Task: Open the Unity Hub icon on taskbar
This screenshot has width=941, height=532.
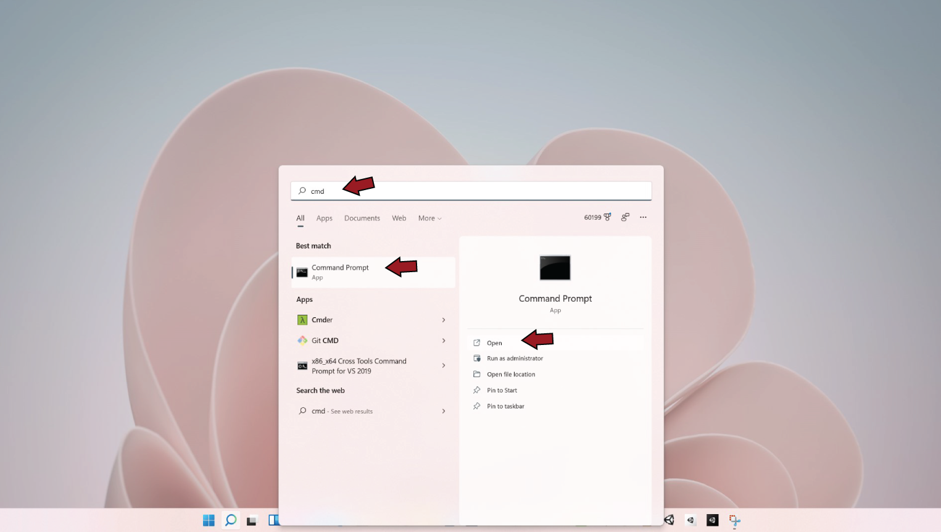Action: (x=669, y=520)
